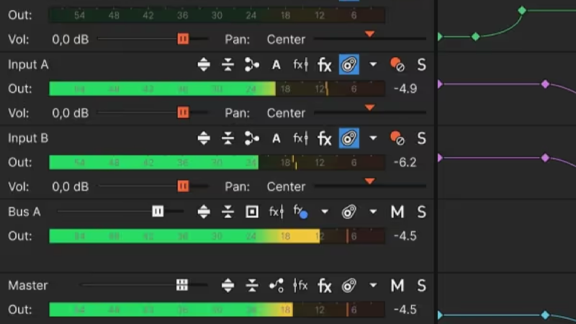The width and height of the screenshot is (576, 324).
Task: Open Bus A FX dropdown arrow
Action: point(325,212)
